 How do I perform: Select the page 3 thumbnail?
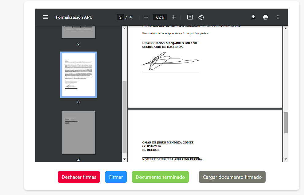[79, 75]
